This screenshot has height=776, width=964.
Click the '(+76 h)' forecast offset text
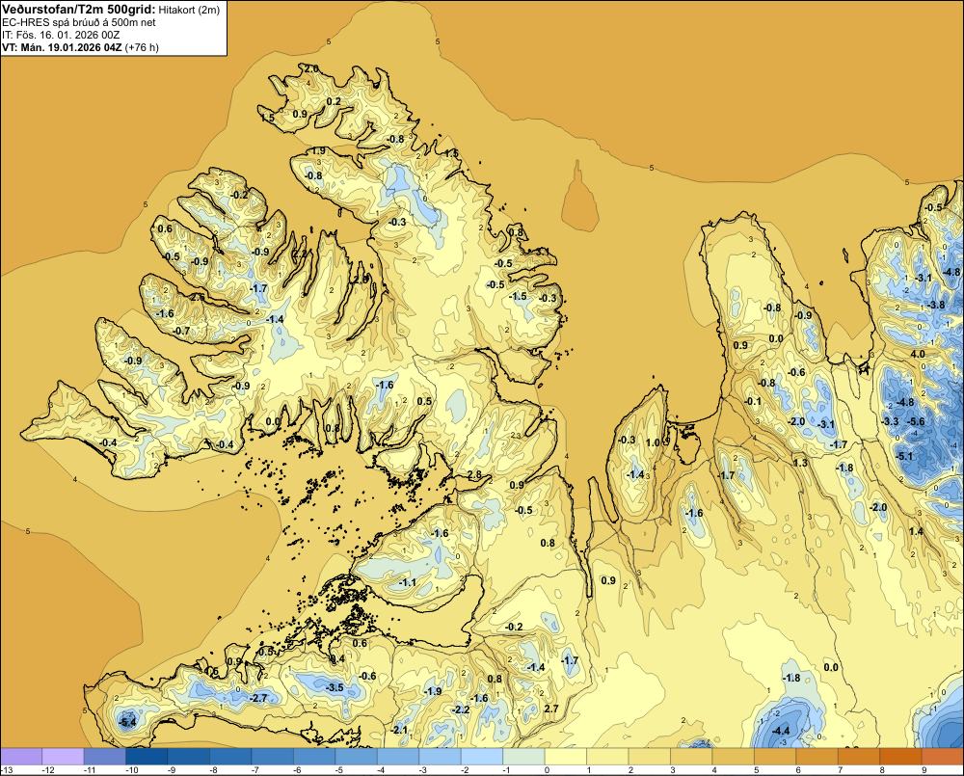(x=142, y=47)
